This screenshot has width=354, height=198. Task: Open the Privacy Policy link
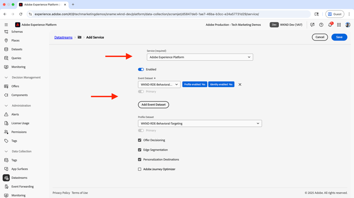pyautogui.click(x=61, y=193)
